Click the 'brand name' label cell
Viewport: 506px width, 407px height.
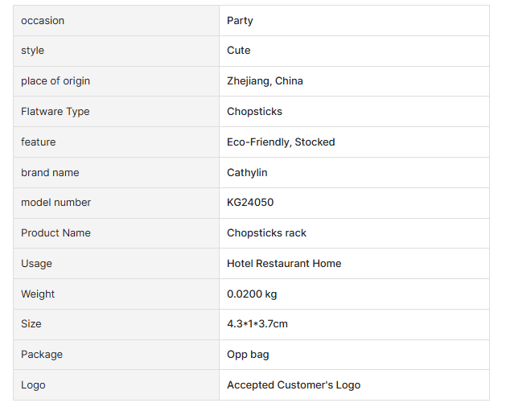point(50,173)
